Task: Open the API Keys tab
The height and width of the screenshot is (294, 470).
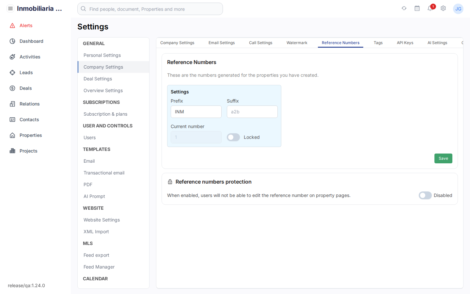Action: (405, 42)
